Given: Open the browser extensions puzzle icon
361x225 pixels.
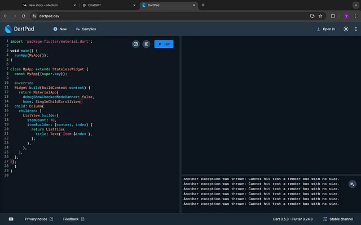Looking at the screenshot, I should [x=333, y=16].
